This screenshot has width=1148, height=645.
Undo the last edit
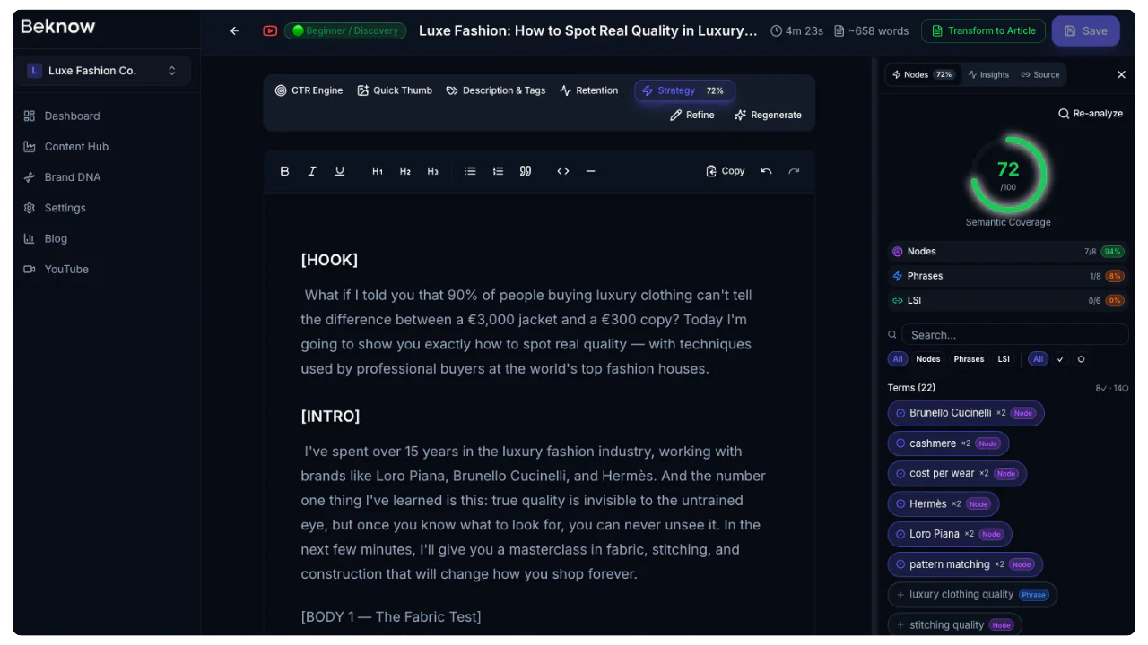(766, 170)
